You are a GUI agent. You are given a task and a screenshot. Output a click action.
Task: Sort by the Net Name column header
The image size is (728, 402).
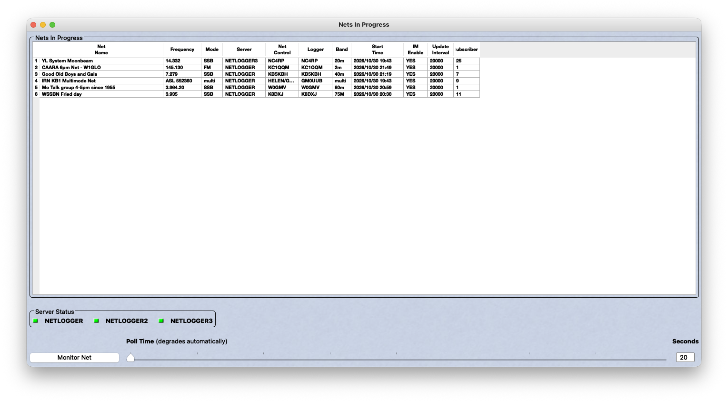(x=101, y=50)
